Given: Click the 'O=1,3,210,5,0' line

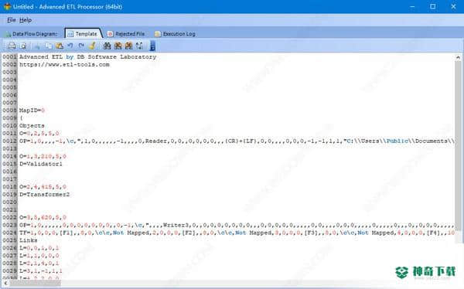Looking at the screenshot, I should coord(43,156).
